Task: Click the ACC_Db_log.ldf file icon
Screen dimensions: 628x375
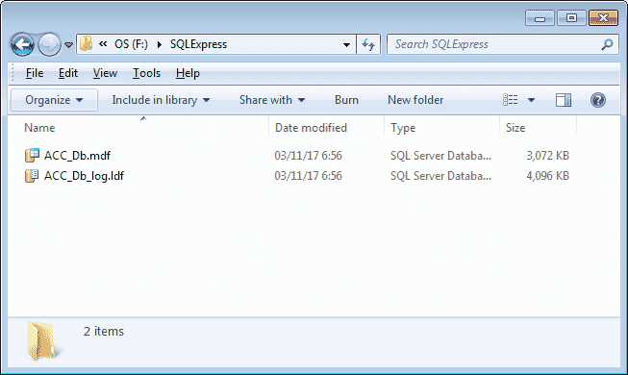Action: coord(32,175)
